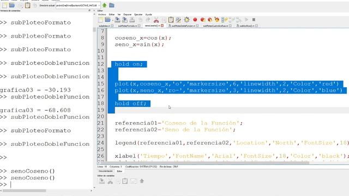Click the editor's new file icon
Screen dimensions: 349x196
point(100,20)
